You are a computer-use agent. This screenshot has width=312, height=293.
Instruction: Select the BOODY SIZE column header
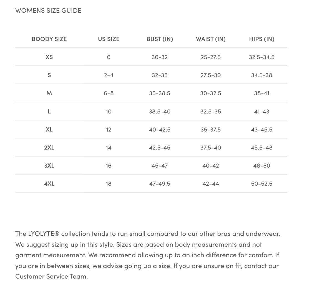[x=49, y=39]
